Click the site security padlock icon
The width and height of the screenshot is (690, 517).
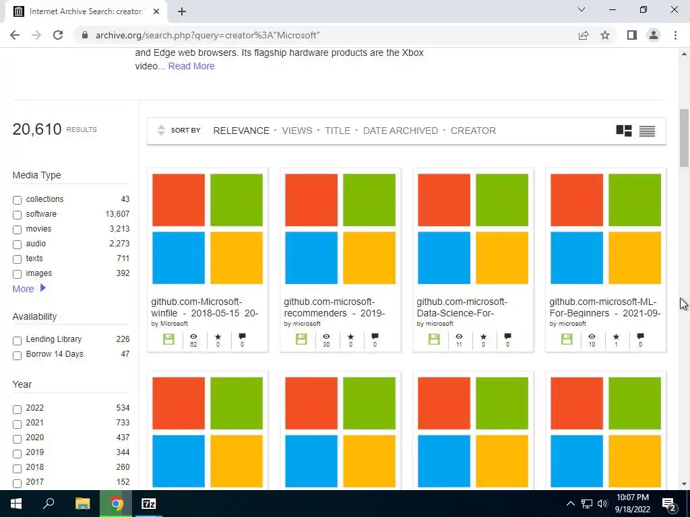coord(85,35)
